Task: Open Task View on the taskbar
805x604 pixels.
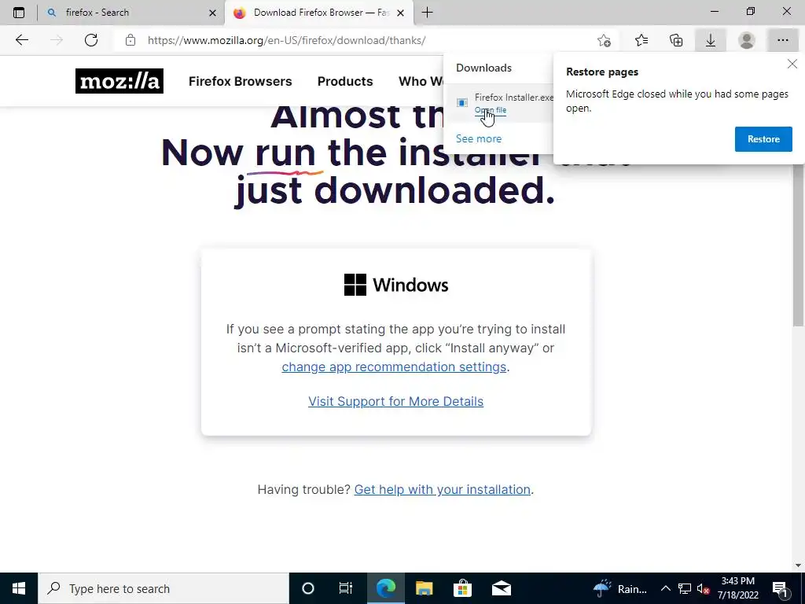Action: (x=346, y=588)
